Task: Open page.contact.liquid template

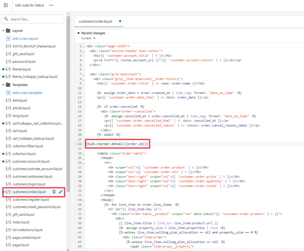Action: (26, 238)
